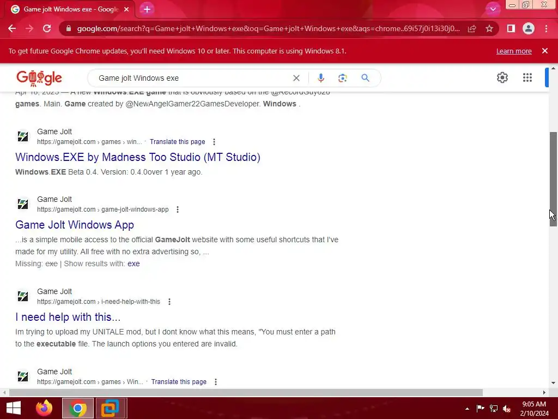Screen dimensions: 558x419
Task: Go forward to the next page
Action: [29, 28]
